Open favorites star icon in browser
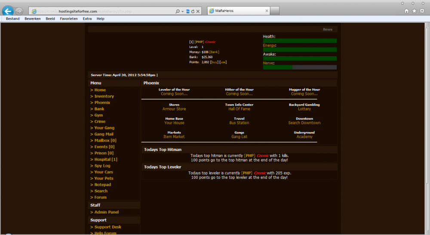 point(414,11)
